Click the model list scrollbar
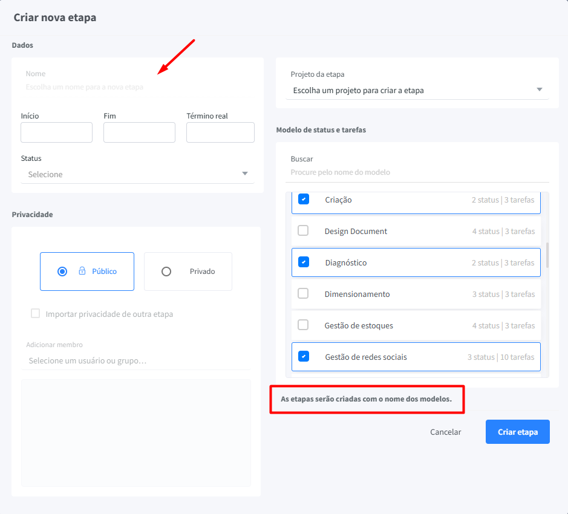Viewport: 568px width, 514px height. (x=547, y=255)
